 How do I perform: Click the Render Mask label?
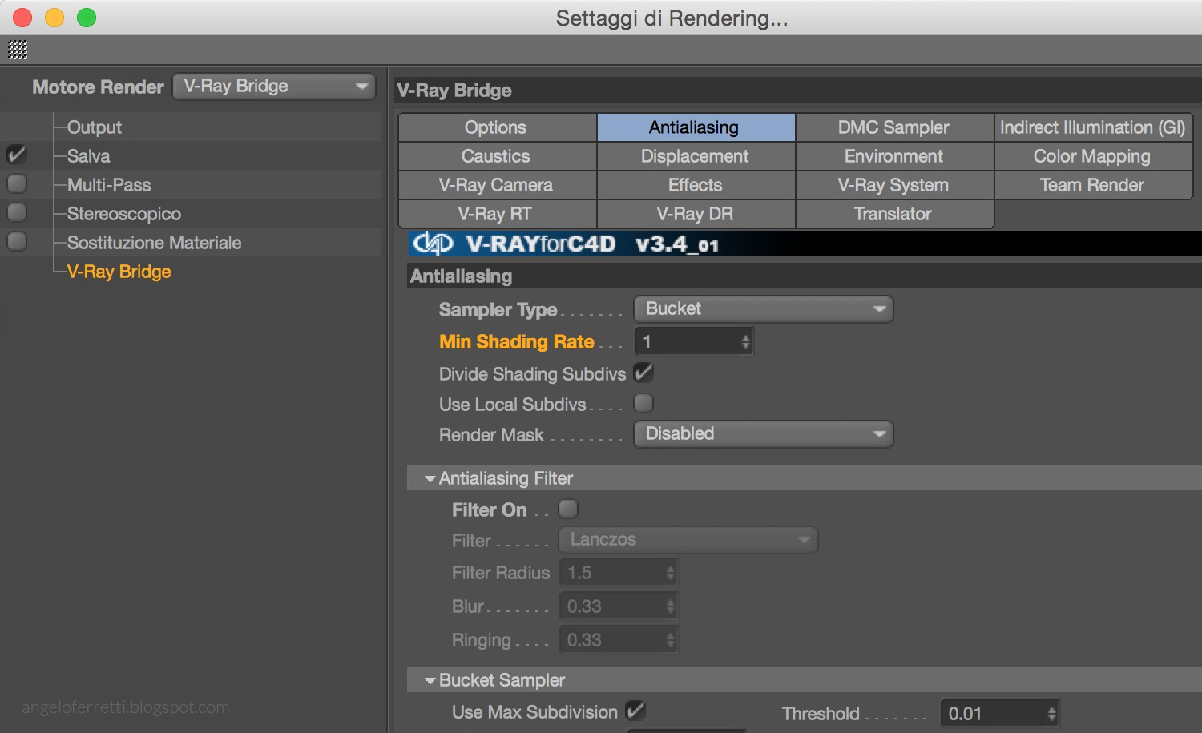[491, 435]
